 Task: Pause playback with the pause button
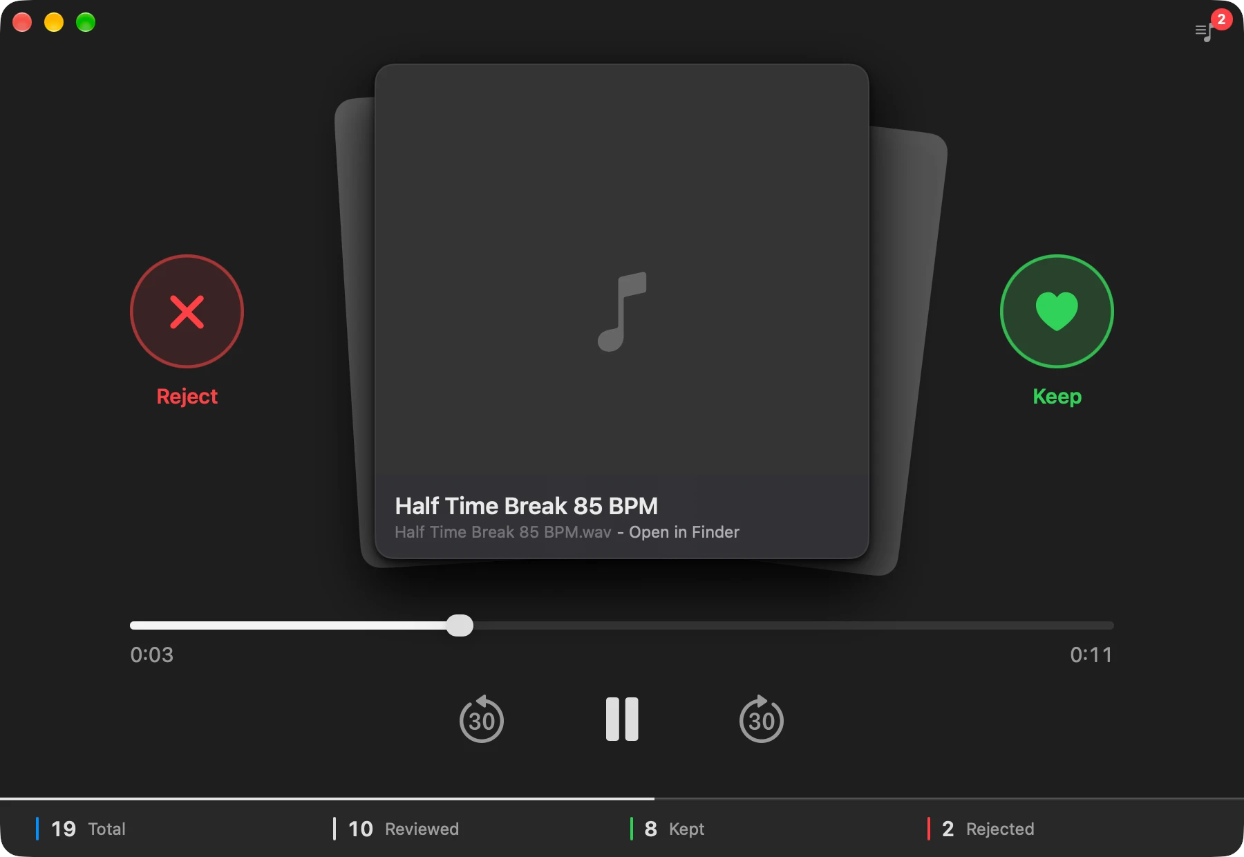click(x=622, y=719)
